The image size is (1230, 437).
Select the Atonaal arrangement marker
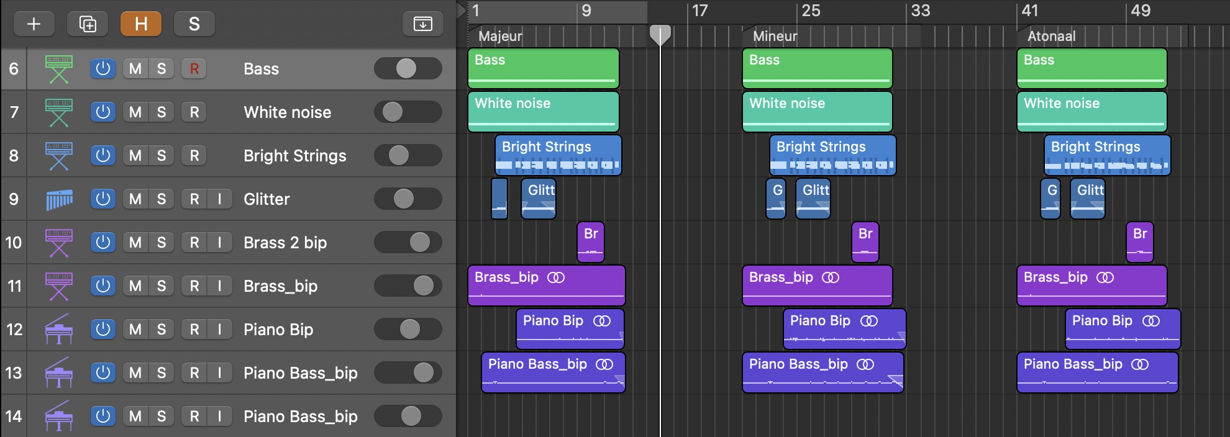tap(1051, 37)
